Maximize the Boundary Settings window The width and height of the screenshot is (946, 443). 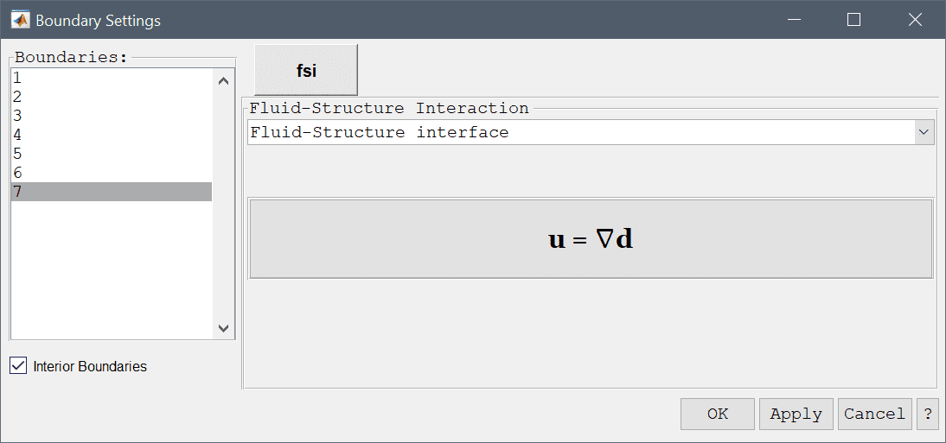point(853,20)
